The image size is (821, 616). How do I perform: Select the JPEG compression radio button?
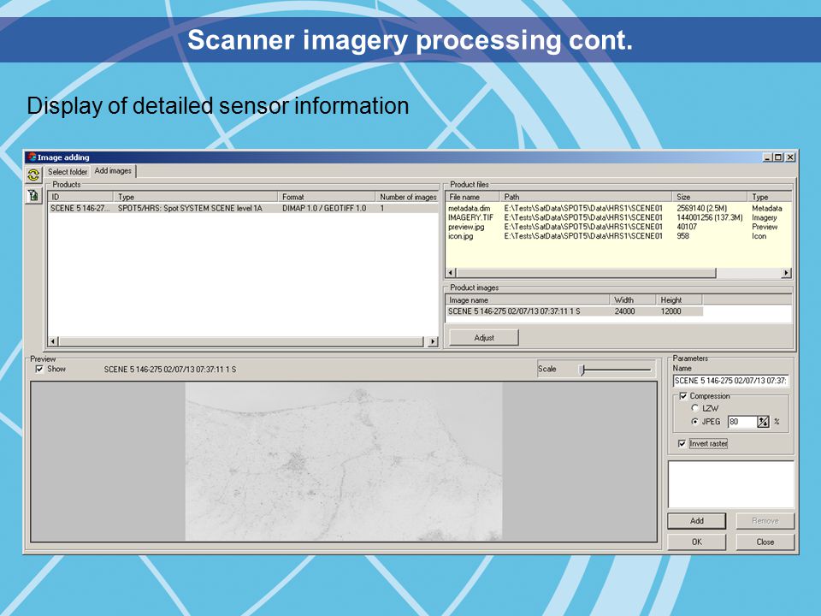coord(695,422)
